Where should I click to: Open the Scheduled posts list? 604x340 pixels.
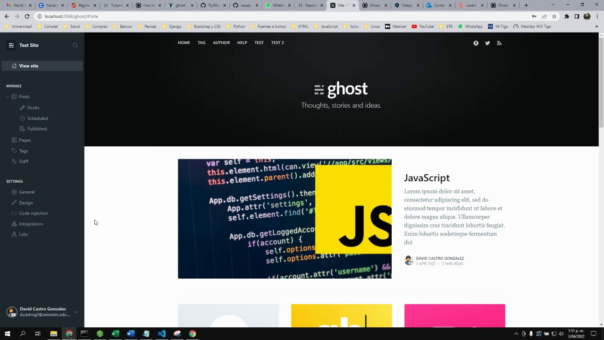coord(37,119)
